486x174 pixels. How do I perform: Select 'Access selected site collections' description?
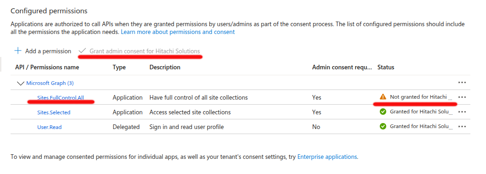coord(190,112)
